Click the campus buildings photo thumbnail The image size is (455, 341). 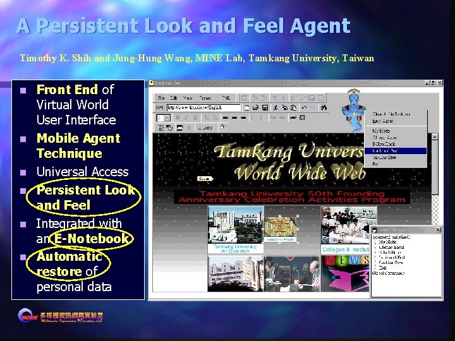pyautogui.click(x=236, y=224)
